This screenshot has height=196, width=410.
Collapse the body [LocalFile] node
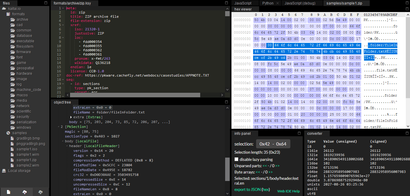(63, 141)
